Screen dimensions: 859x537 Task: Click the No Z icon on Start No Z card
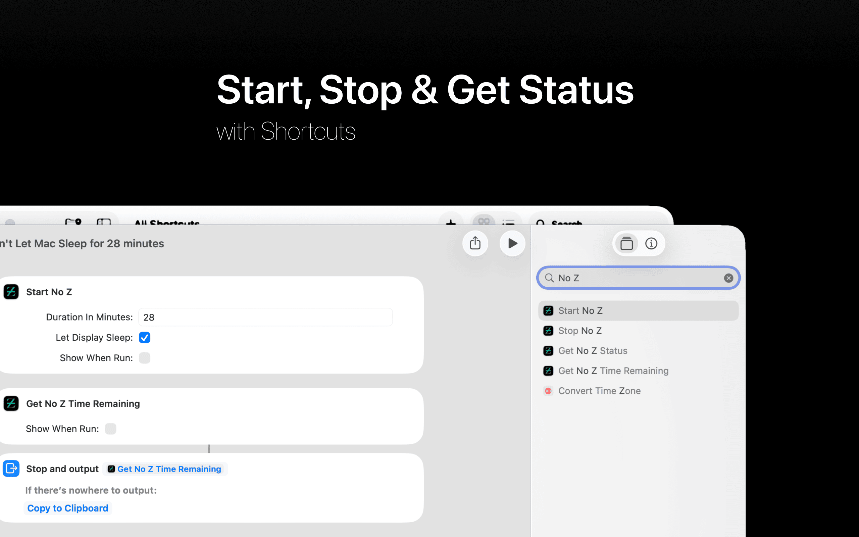[x=11, y=292]
